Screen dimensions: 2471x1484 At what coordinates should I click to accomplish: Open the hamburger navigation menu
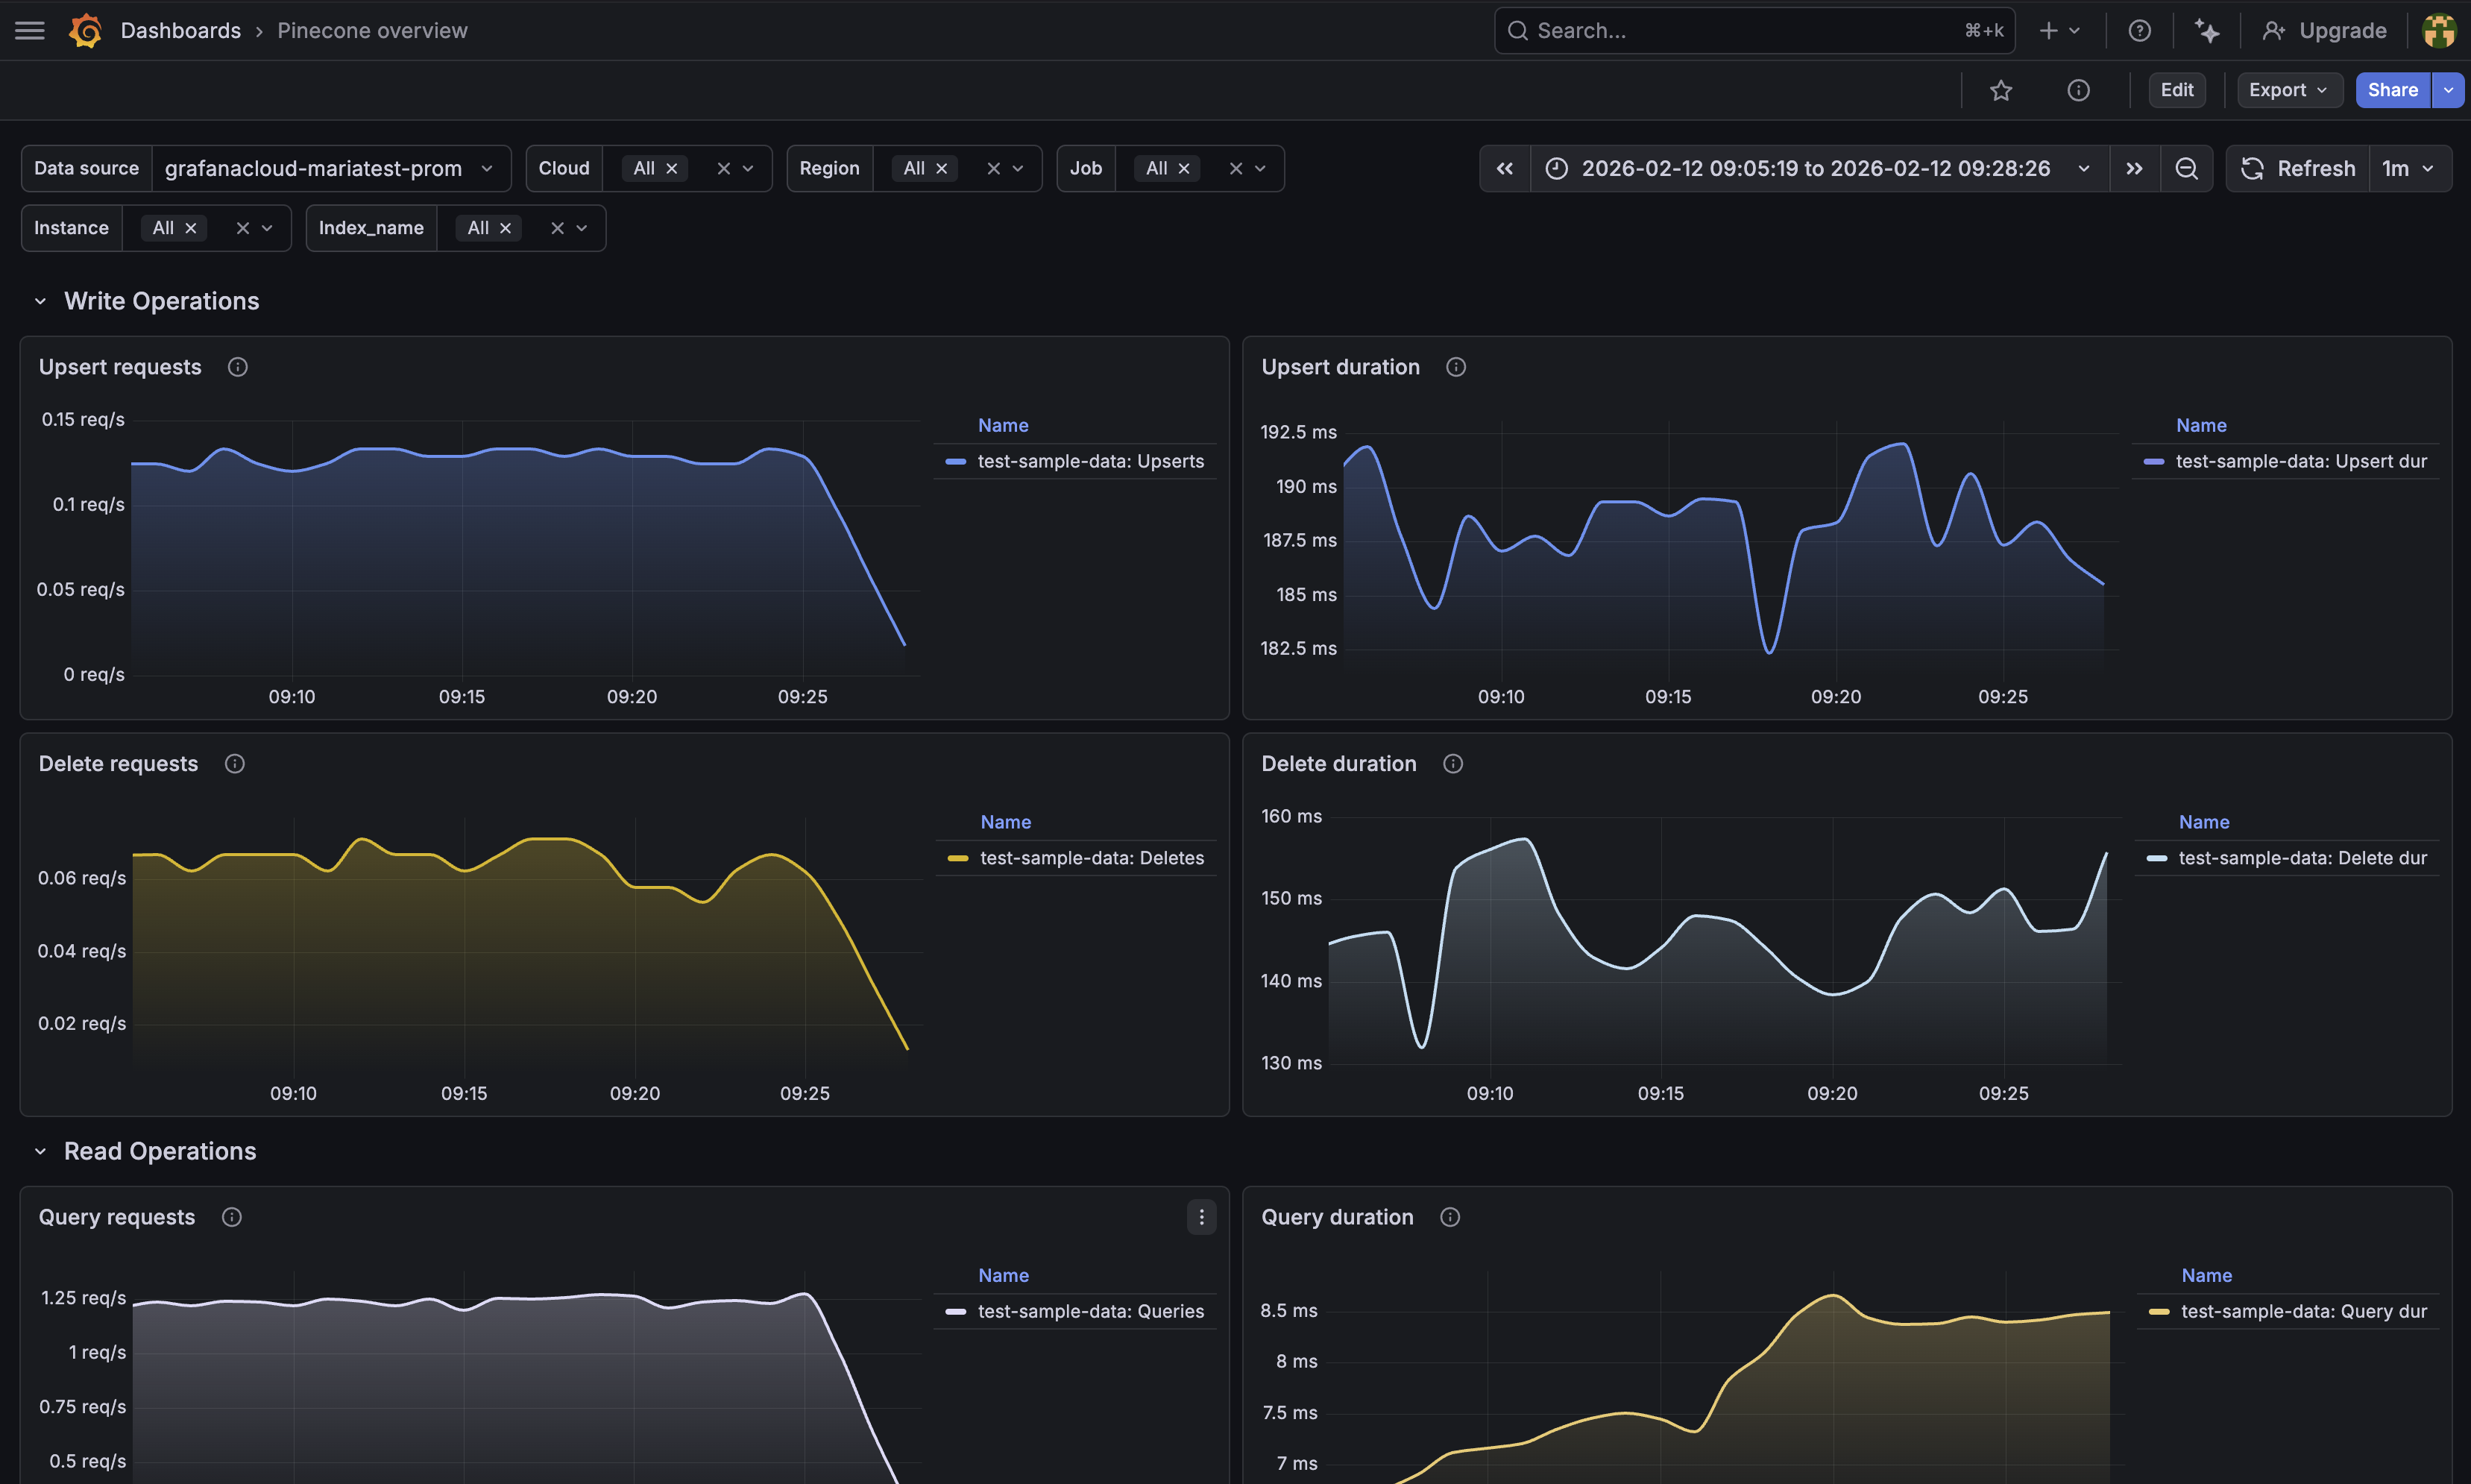click(30, 31)
